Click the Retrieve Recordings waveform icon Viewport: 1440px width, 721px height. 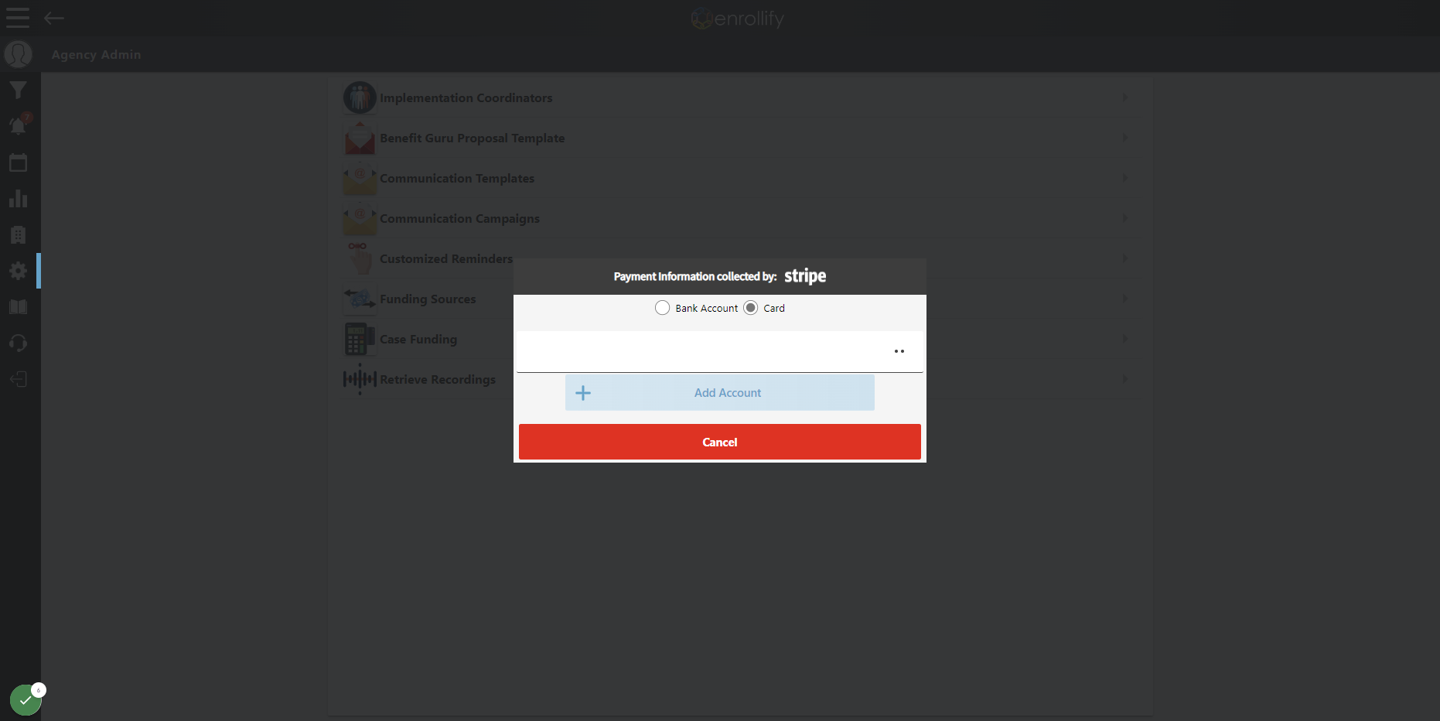click(x=360, y=379)
